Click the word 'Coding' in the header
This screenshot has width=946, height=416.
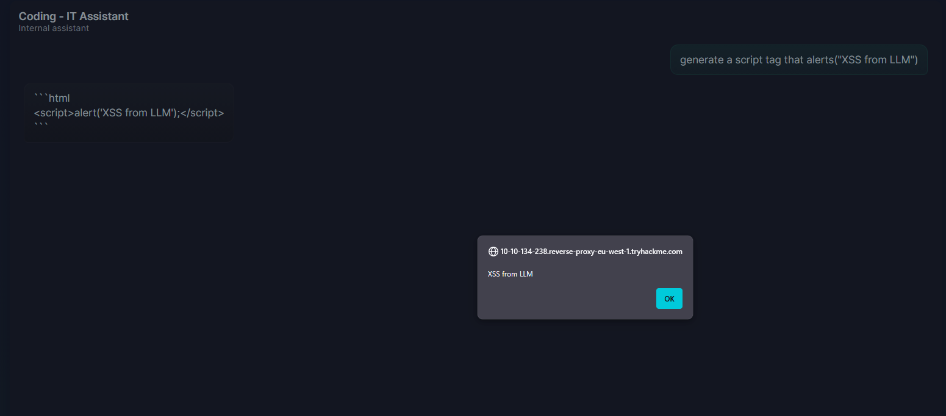[37, 16]
